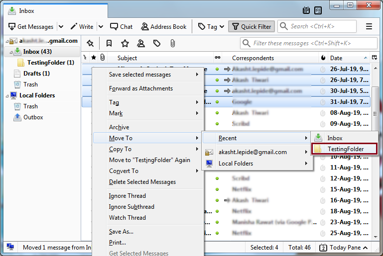Open the Write dropdown arrow
The height and width of the screenshot is (256, 383).
[x=101, y=26]
